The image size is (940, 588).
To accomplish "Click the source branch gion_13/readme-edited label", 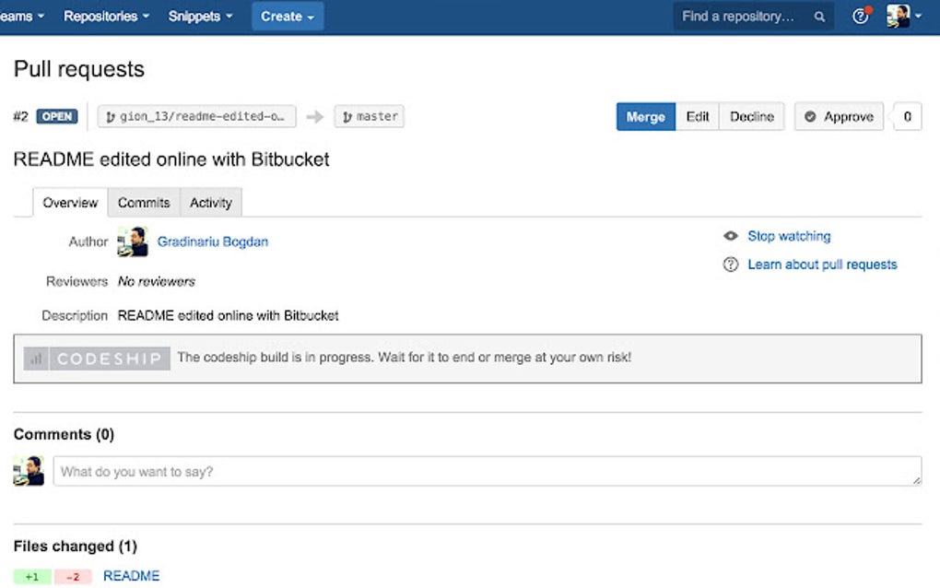I will tap(197, 117).
